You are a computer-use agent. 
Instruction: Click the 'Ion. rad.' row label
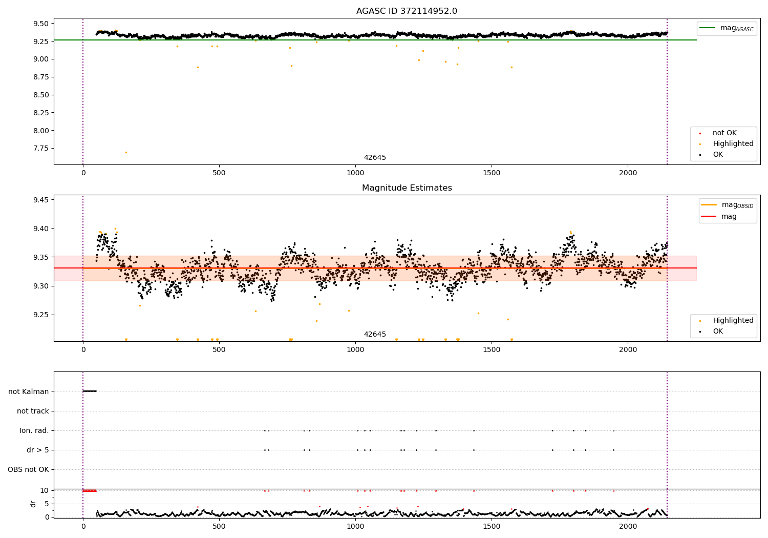pos(34,430)
